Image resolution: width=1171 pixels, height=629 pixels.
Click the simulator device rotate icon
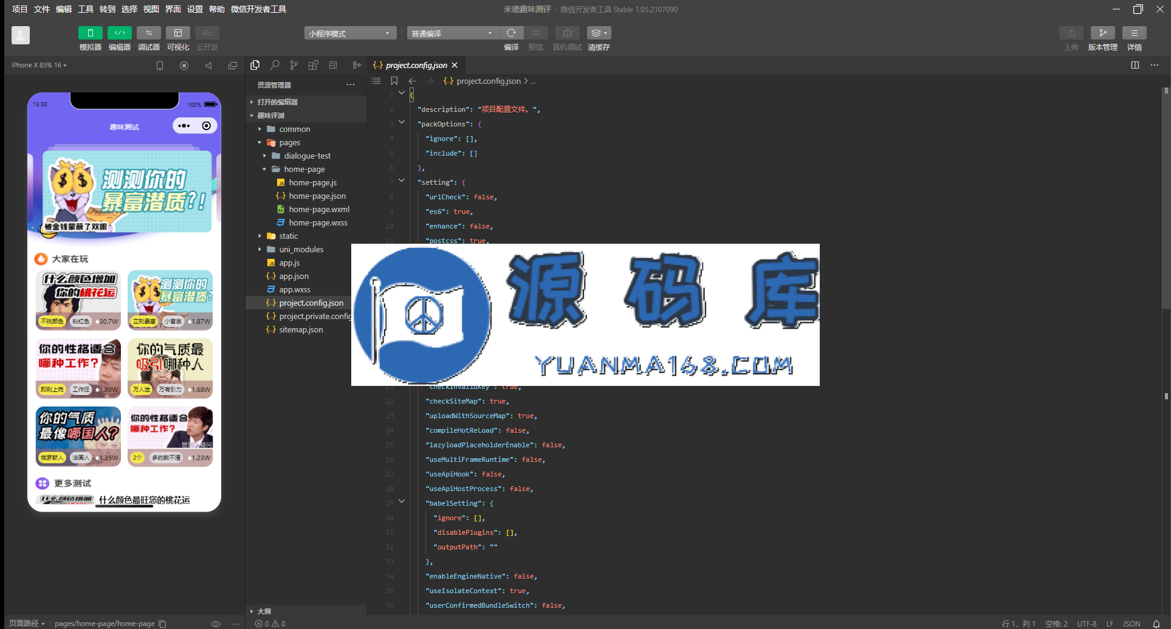pos(160,66)
